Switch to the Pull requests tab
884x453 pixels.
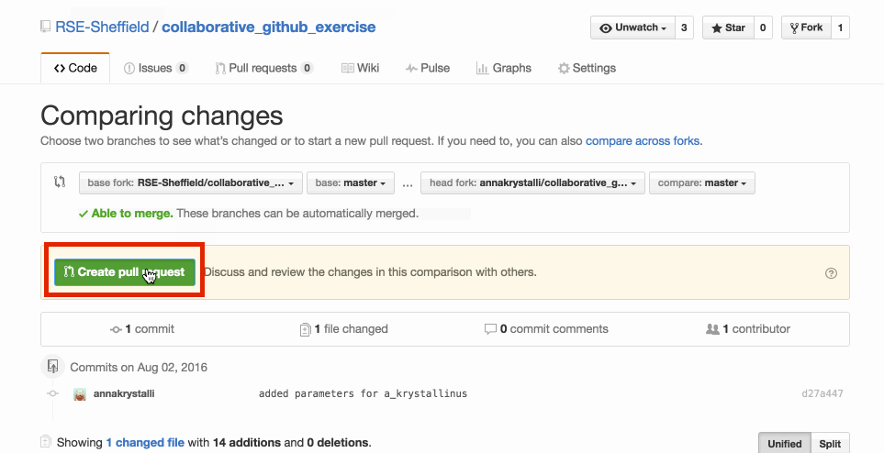pyautogui.click(x=263, y=68)
